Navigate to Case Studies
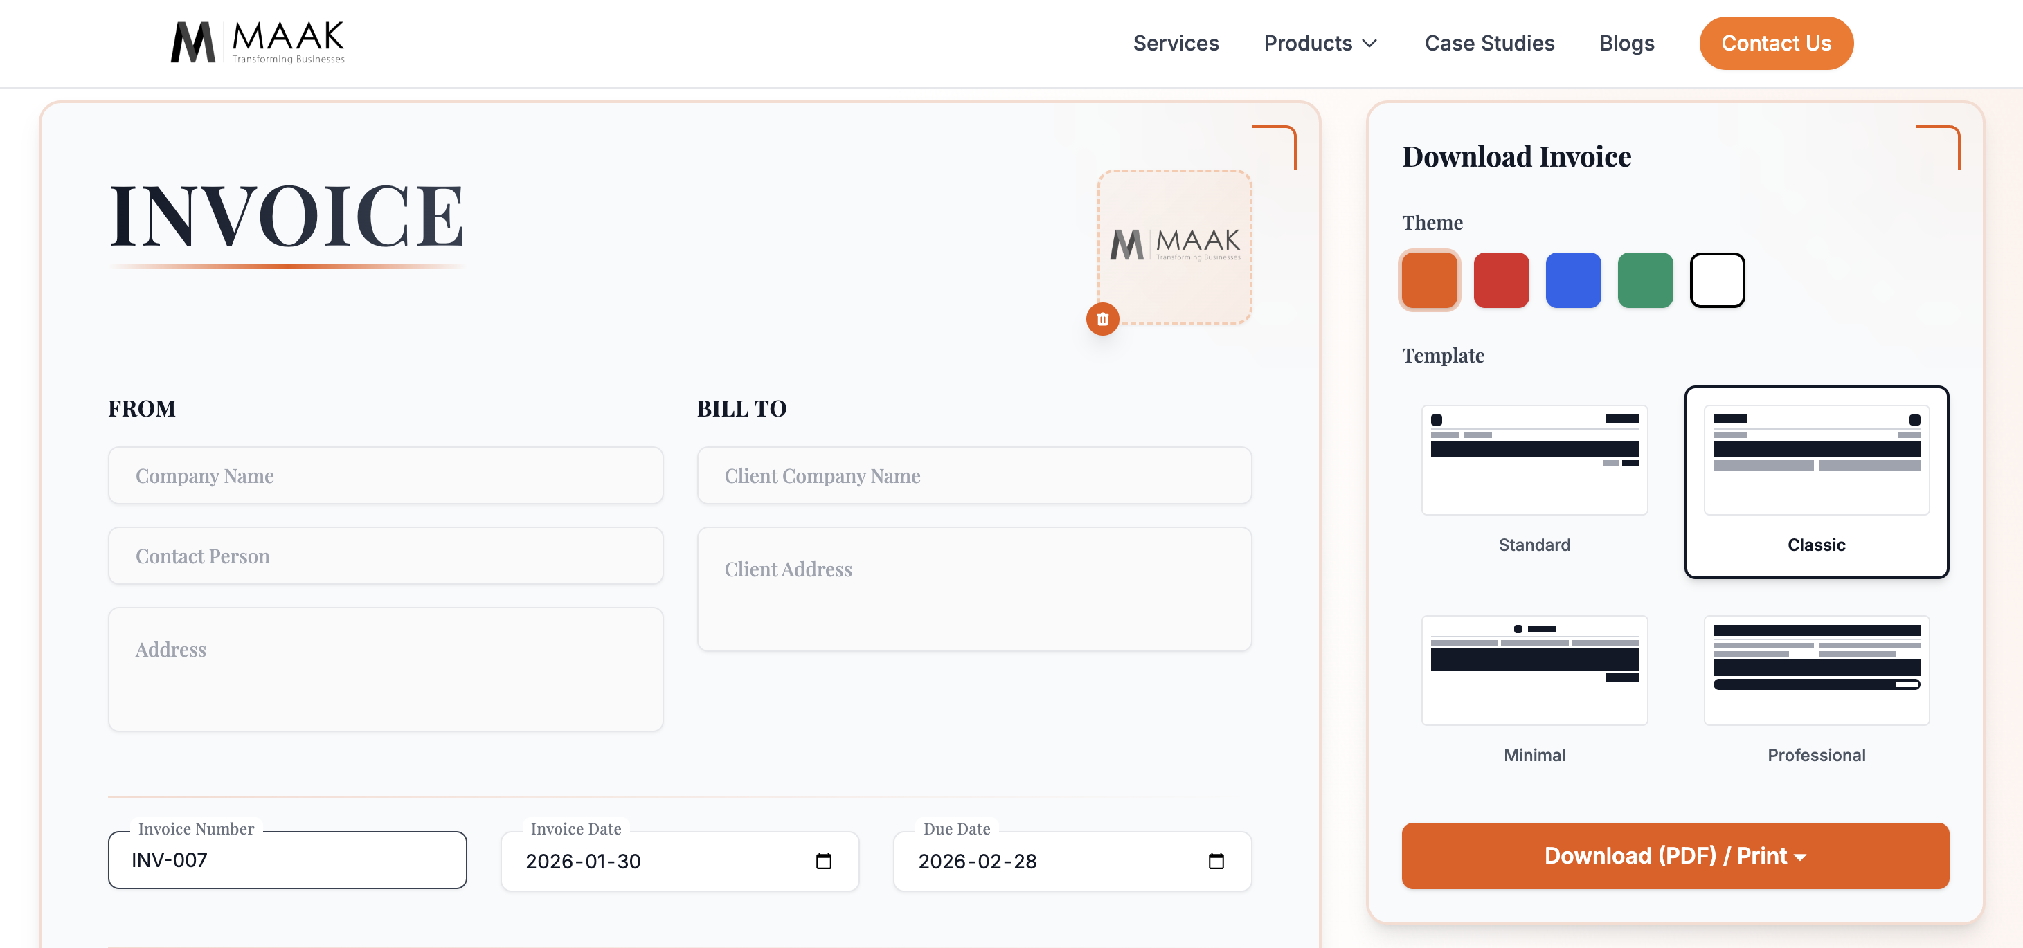The width and height of the screenshot is (2023, 948). point(1489,43)
